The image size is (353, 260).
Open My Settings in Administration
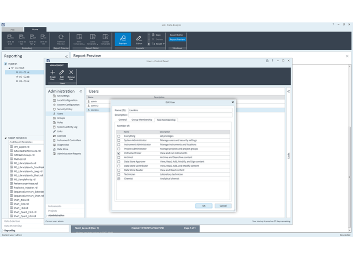63,96
